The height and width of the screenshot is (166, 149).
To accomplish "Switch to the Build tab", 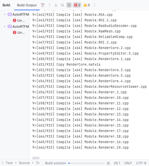I will (x=6, y=5).
